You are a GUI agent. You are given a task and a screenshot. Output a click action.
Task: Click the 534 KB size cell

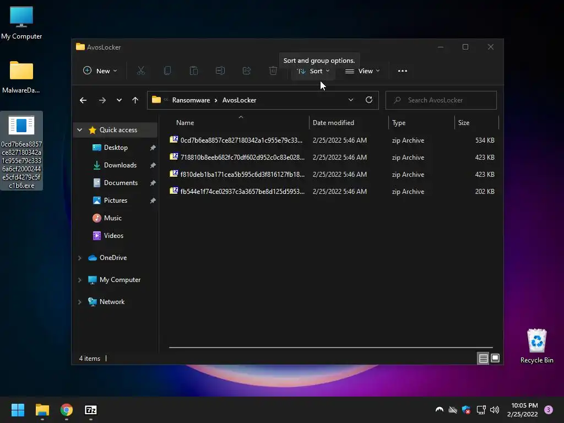coord(485,140)
